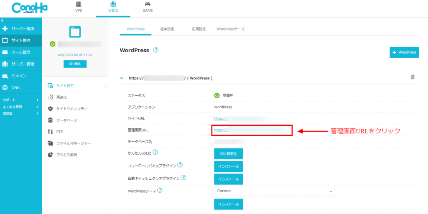Open DNS in the sidebar

tap(21, 88)
